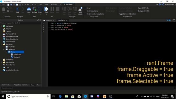Select ServerScriptService in Explorer

coord(12,39)
